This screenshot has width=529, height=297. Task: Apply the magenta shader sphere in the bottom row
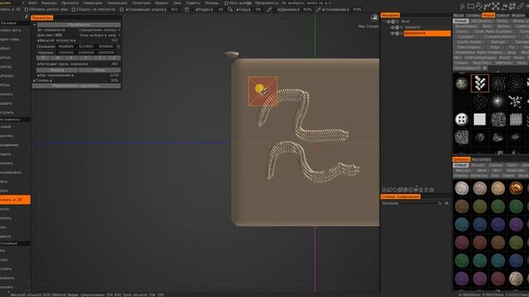[x=479, y=279]
